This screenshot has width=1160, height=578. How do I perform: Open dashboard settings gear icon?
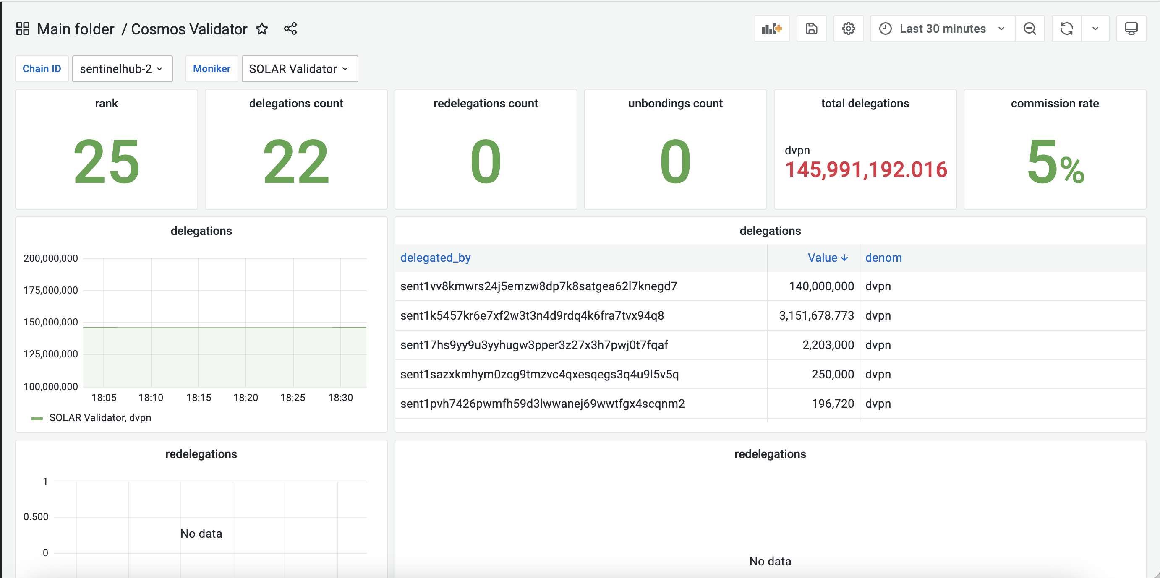[x=848, y=29]
